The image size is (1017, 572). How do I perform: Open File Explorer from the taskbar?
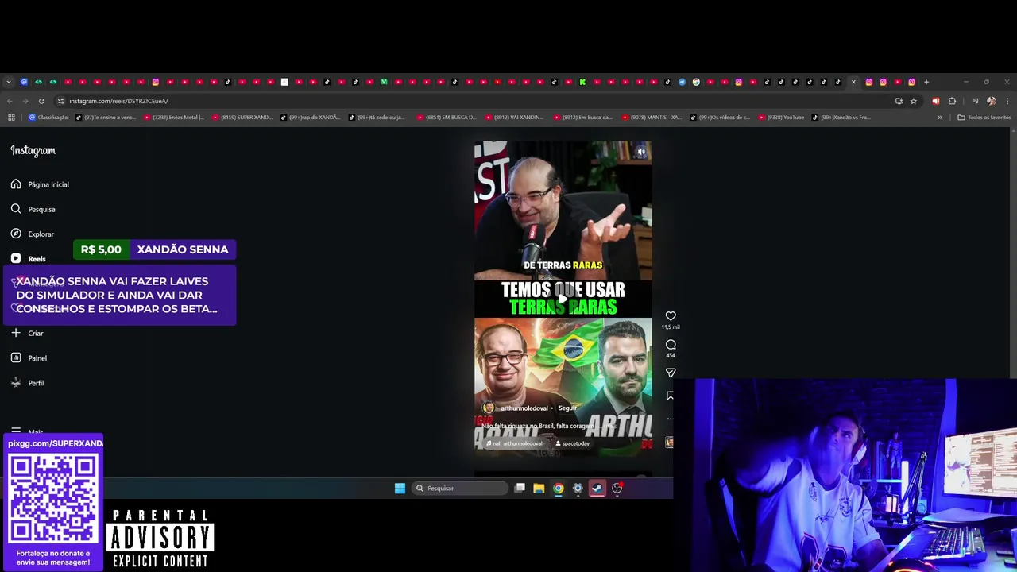pyautogui.click(x=539, y=489)
